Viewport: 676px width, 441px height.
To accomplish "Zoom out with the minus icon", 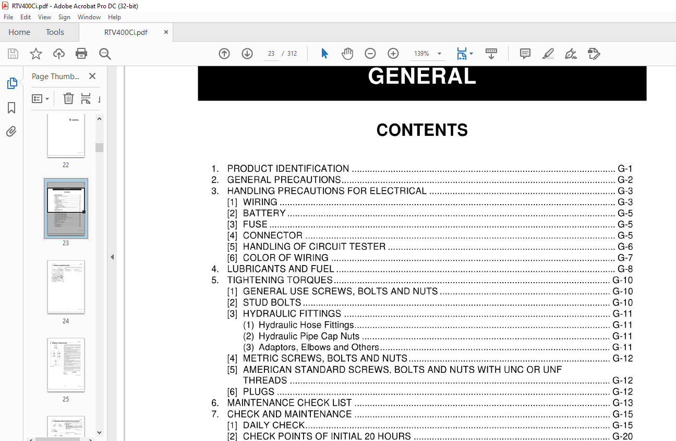I will pos(370,54).
